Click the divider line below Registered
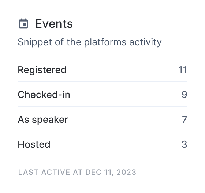Image resolution: width=205 pixels, height=193 pixels. click(x=102, y=82)
